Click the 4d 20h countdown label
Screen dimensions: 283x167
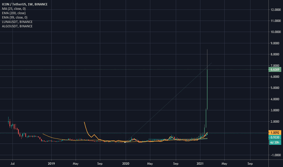point(275,142)
